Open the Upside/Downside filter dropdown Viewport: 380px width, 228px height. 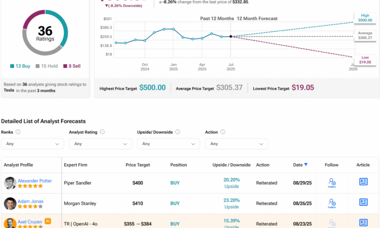click(x=168, y=144)
